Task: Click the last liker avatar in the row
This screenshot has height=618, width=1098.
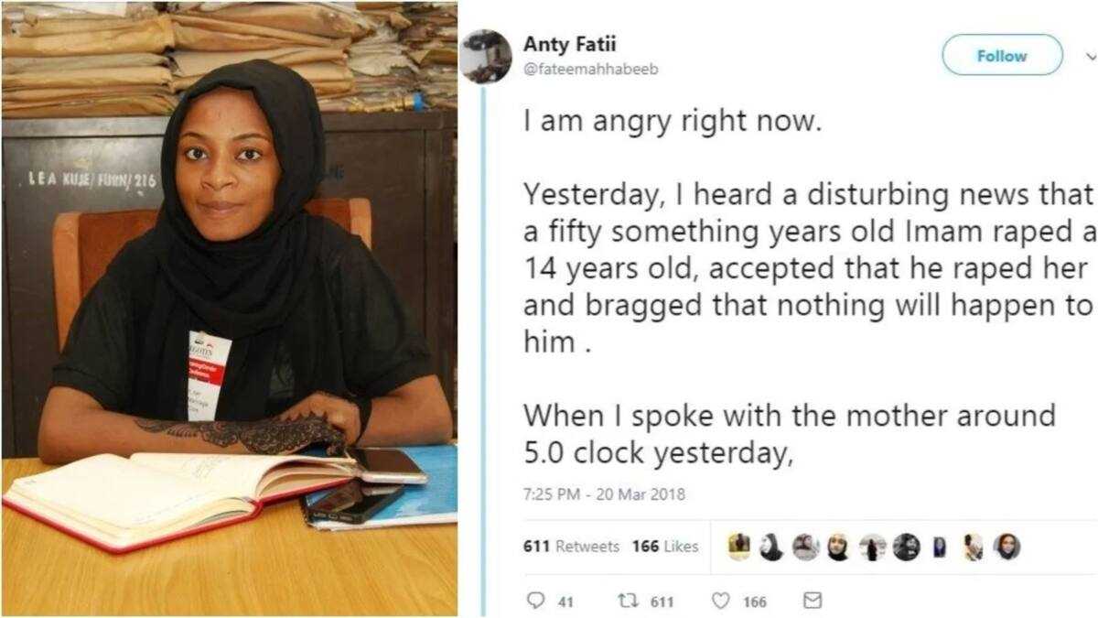Action: pos(1006,547)
